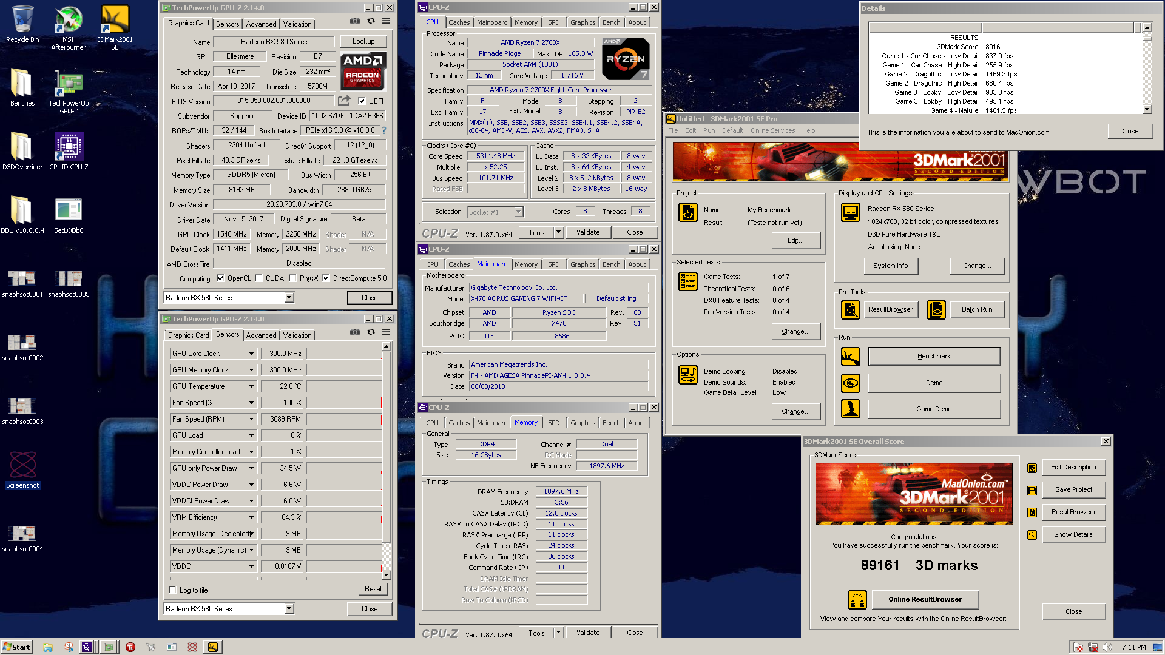This screenshot has width=1165, height=655.
Task: Expand VDDC Power Draw sensor dropdown
Action: coord(251,485)
